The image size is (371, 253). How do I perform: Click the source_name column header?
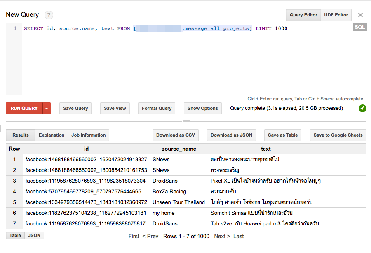tap(179, 149)
